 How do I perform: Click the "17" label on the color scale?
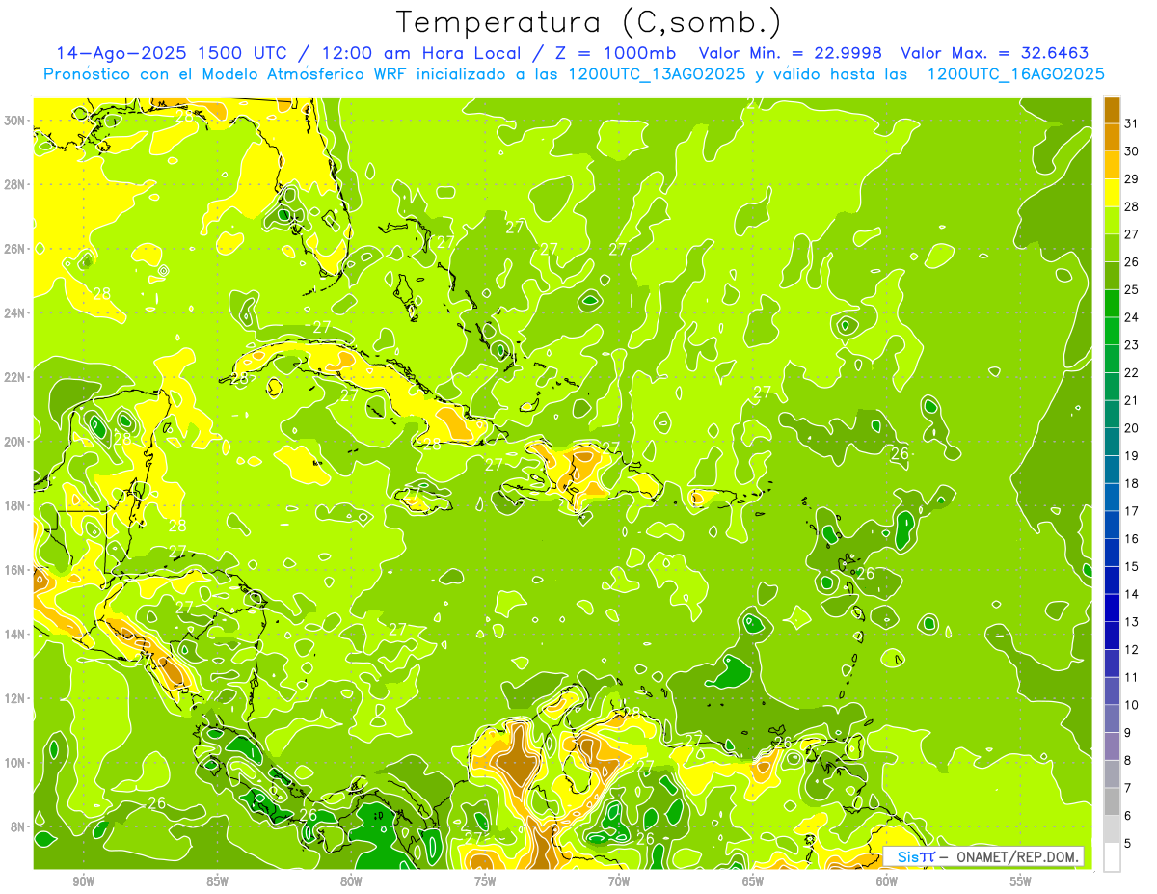pyautogui.click(x=1132, y=511)
